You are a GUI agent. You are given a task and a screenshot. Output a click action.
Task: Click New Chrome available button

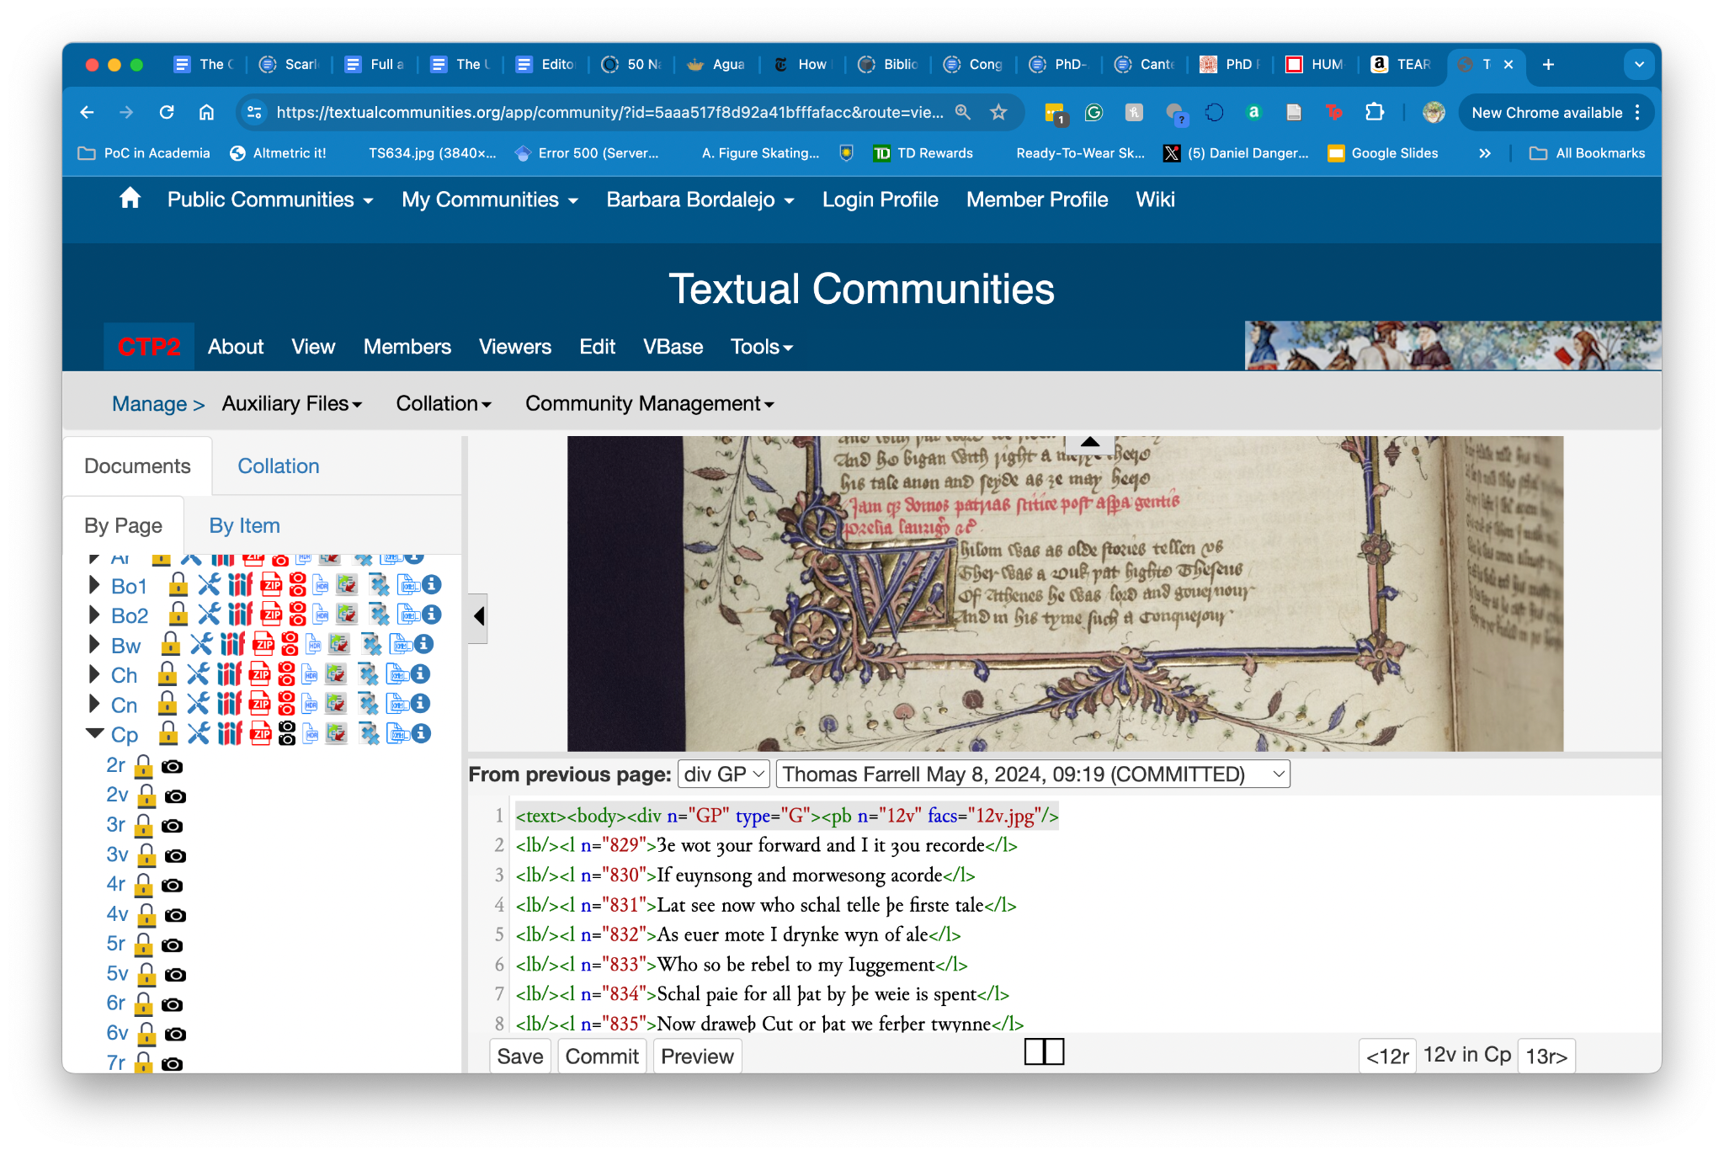[x=1556, y=112]
